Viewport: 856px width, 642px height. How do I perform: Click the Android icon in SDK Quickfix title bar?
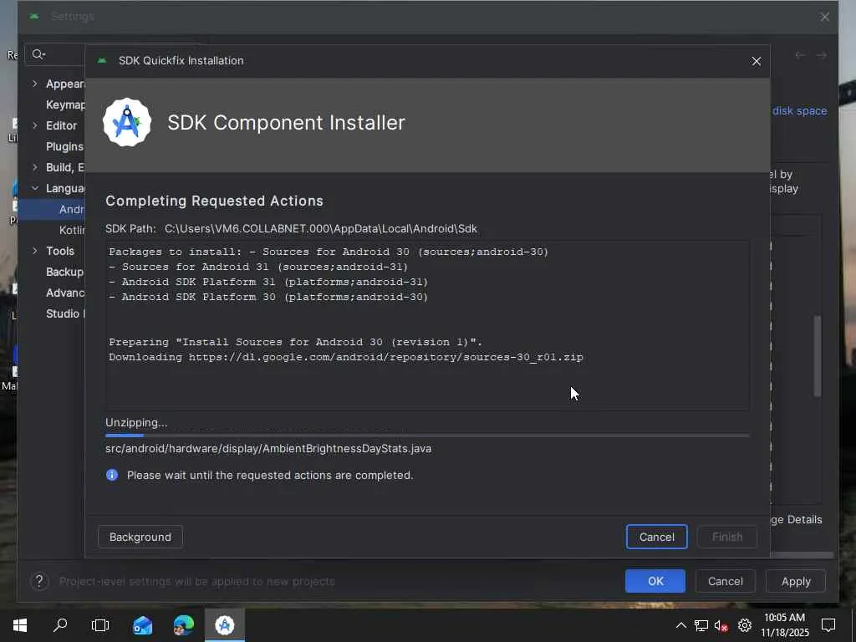[x=101, y=60]
